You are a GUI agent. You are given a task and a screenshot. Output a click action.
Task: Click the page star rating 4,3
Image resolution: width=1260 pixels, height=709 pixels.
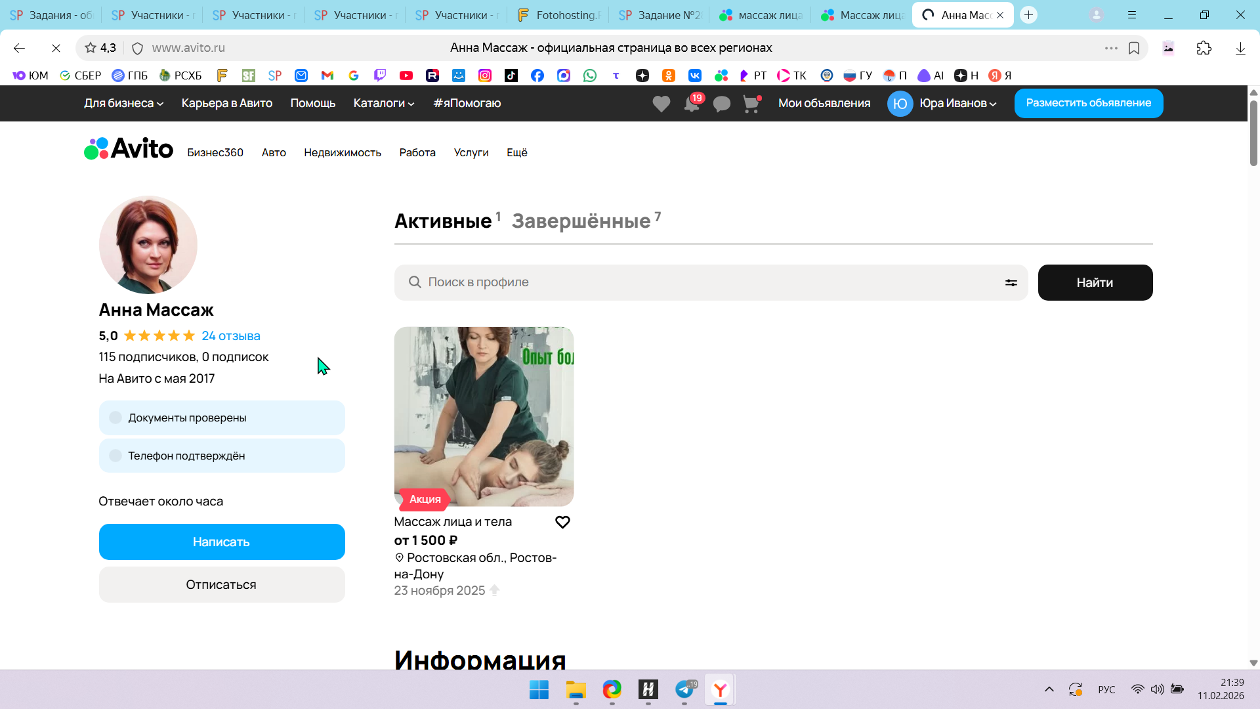coord(100,48)
